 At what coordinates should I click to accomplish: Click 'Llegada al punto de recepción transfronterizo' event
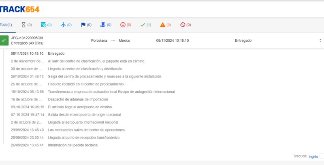[84, 137]
